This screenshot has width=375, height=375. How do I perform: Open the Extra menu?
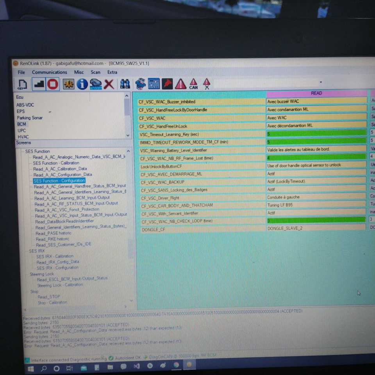[112, 72]
